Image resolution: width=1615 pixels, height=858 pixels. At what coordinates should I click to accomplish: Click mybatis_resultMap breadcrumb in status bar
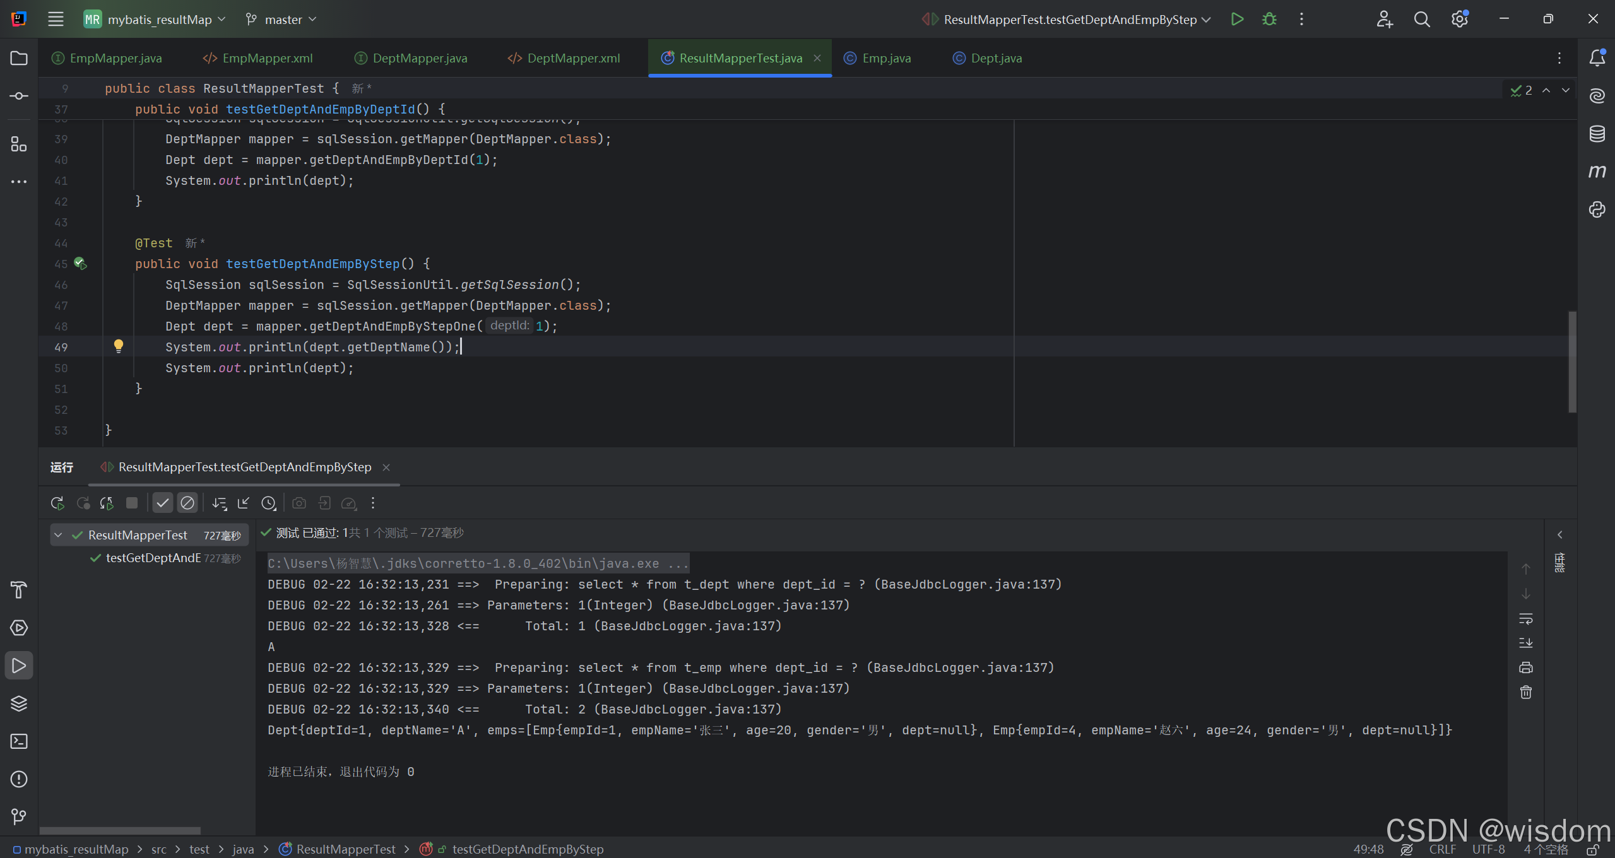tap(71, 849)
